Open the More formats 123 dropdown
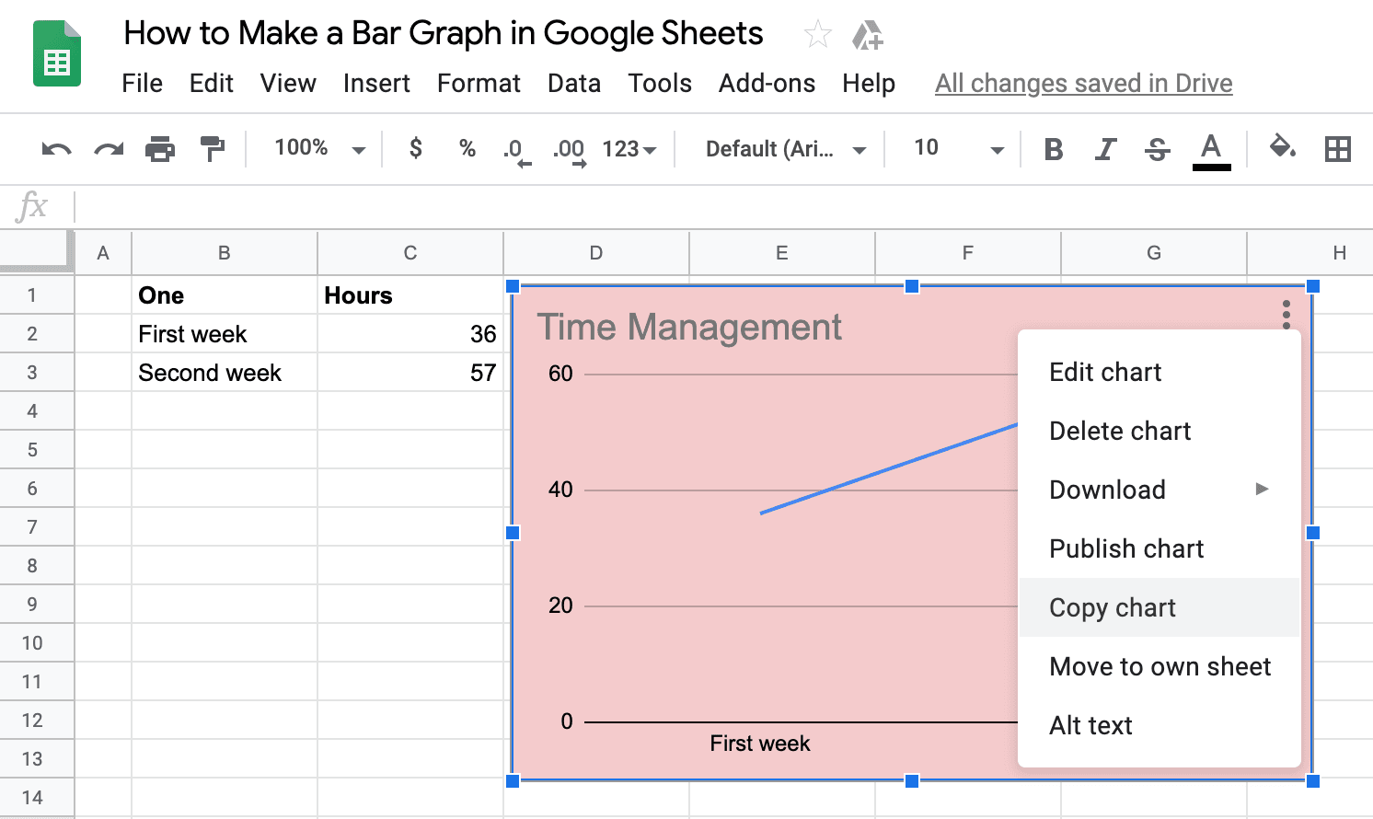The image size is (1373, 819). point(629,148)
